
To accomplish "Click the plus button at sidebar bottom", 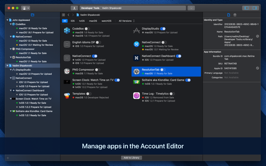I will tap(8, 158).
